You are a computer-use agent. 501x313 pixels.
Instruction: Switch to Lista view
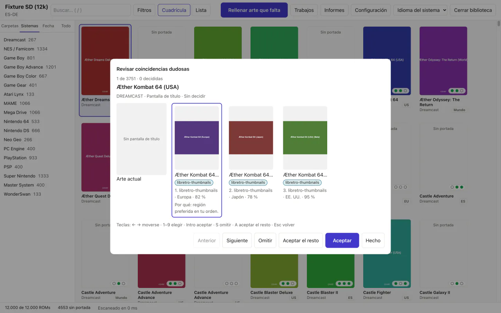click(x=201, y=10)
